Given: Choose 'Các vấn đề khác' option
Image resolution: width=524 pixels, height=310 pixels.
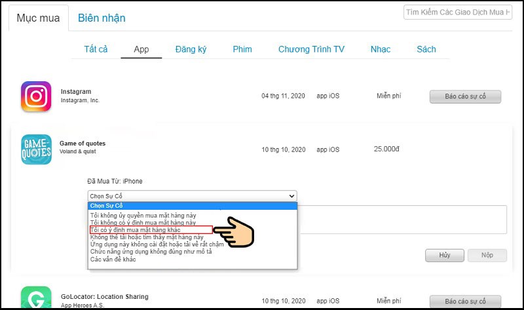Looking at the screenshot, I should [113, 259].
